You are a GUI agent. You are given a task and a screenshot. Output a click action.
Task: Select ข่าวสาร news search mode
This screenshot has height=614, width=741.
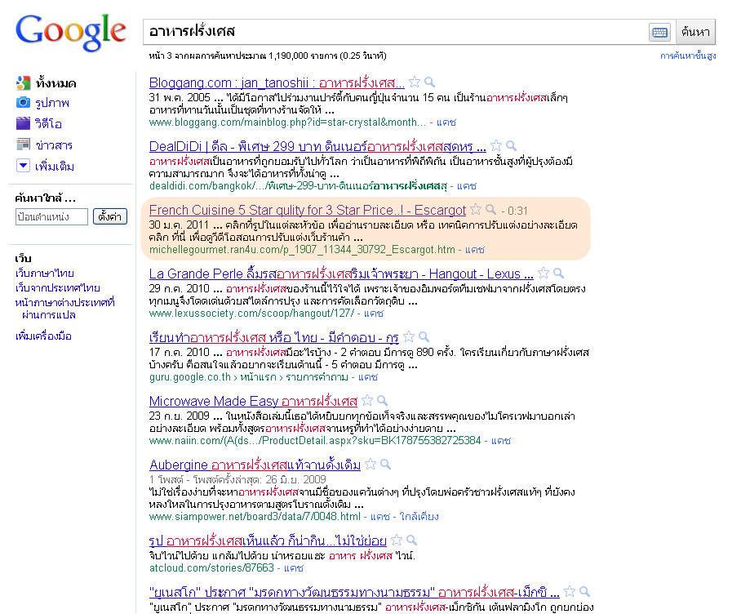click(54, 145)
